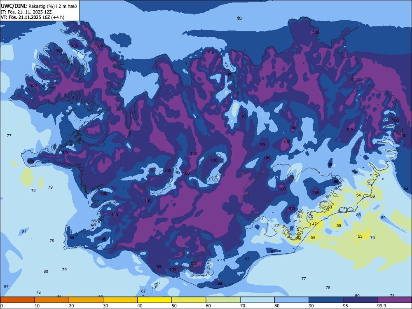Image resolution: width=412 pixels, height=309 pixels.
Task: Click the valid time 'VT: Fös. 21.11.2025 16Z (+4 h)'
Action: tap(32, 17)
